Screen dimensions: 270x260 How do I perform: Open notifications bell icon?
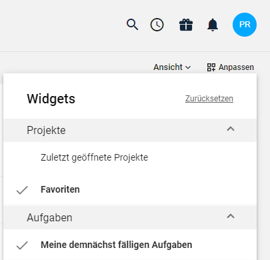(213, 25)
